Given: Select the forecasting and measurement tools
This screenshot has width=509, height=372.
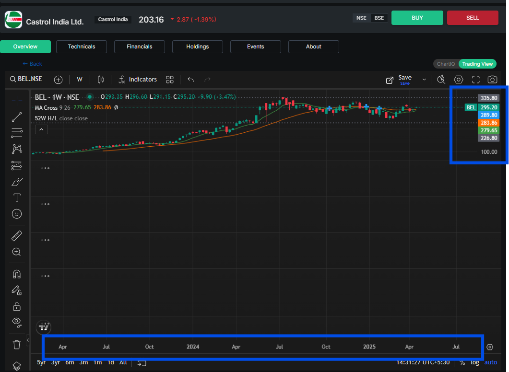Looking at the screenshot, I should tap(17, 165).
